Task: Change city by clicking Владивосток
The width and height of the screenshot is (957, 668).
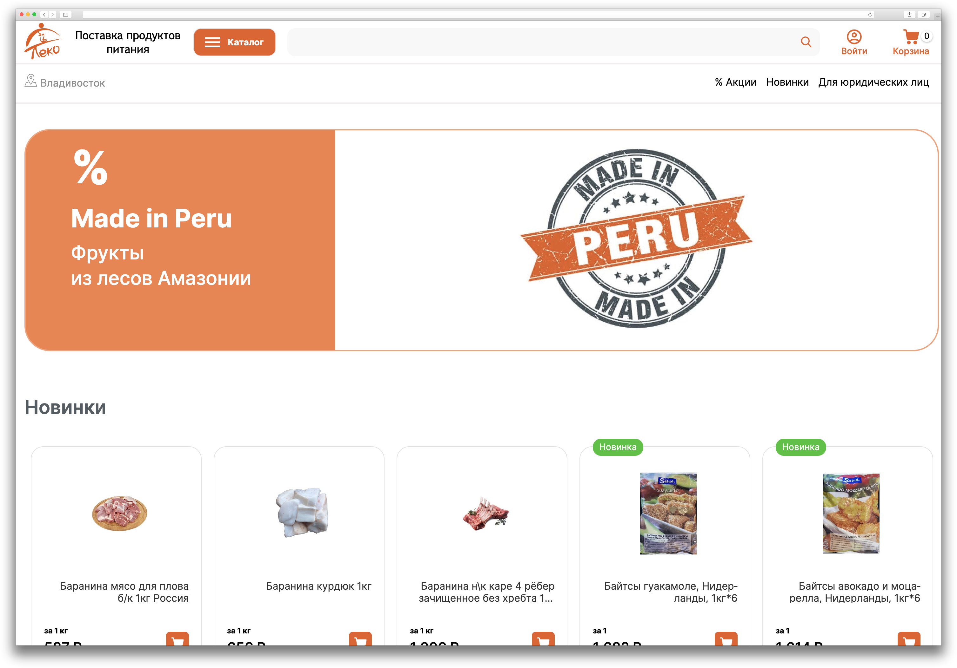Action: (72, 83)
